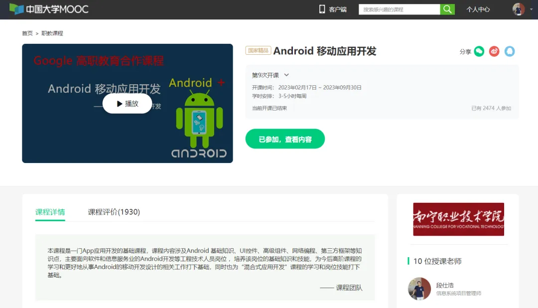This screenshot has width=538, height=308.
Task: Click the 信息系统项目管理师 teacher title
Action: (459, 293)
